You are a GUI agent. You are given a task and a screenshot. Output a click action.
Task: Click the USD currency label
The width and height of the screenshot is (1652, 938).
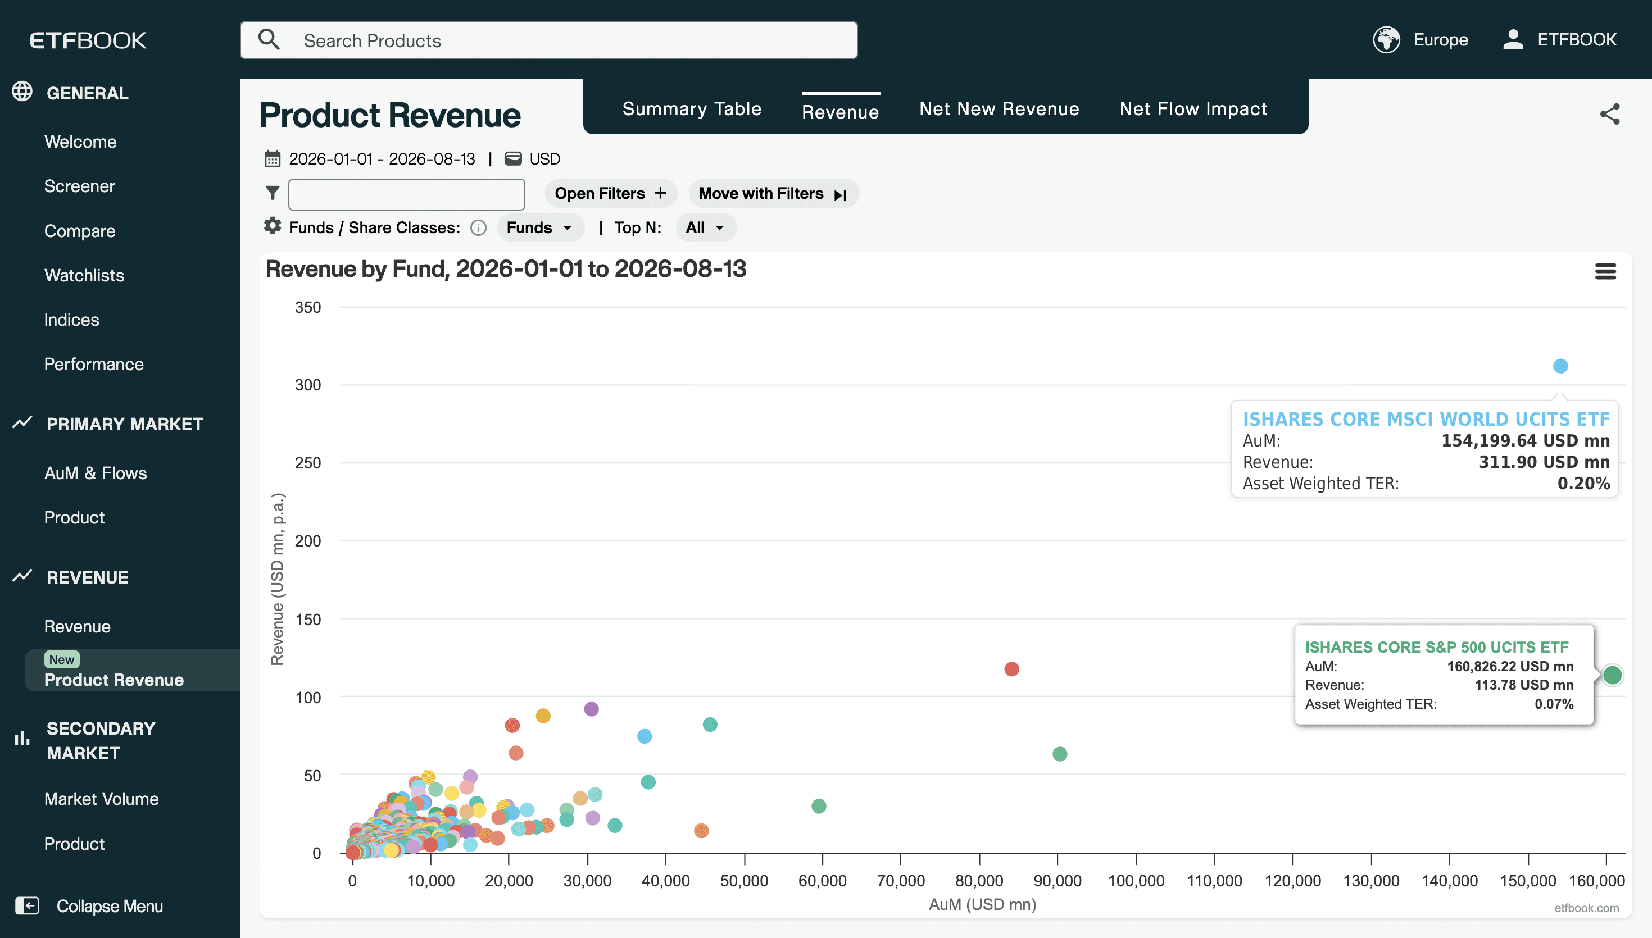(544, 159)
